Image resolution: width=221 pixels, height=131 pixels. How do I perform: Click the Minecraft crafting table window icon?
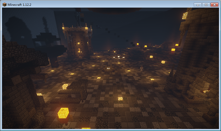tap(5, 5)
